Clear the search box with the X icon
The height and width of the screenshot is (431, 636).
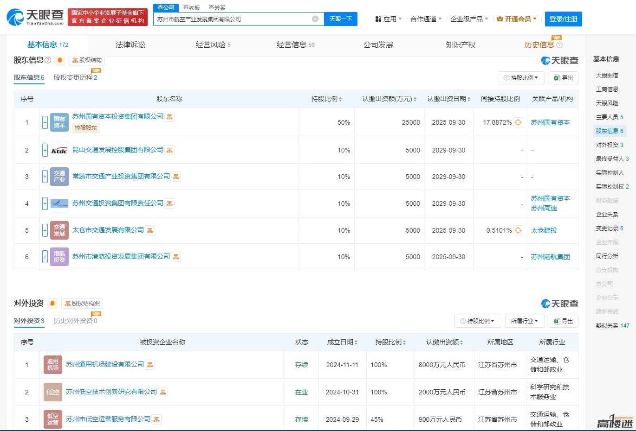[x=315, y=19]
